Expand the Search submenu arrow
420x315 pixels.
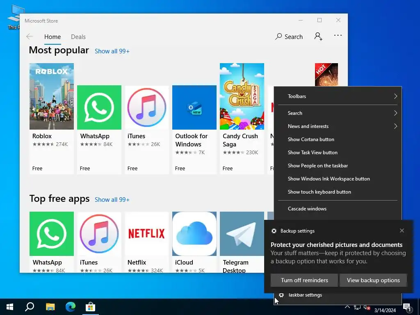coord(395,113)
